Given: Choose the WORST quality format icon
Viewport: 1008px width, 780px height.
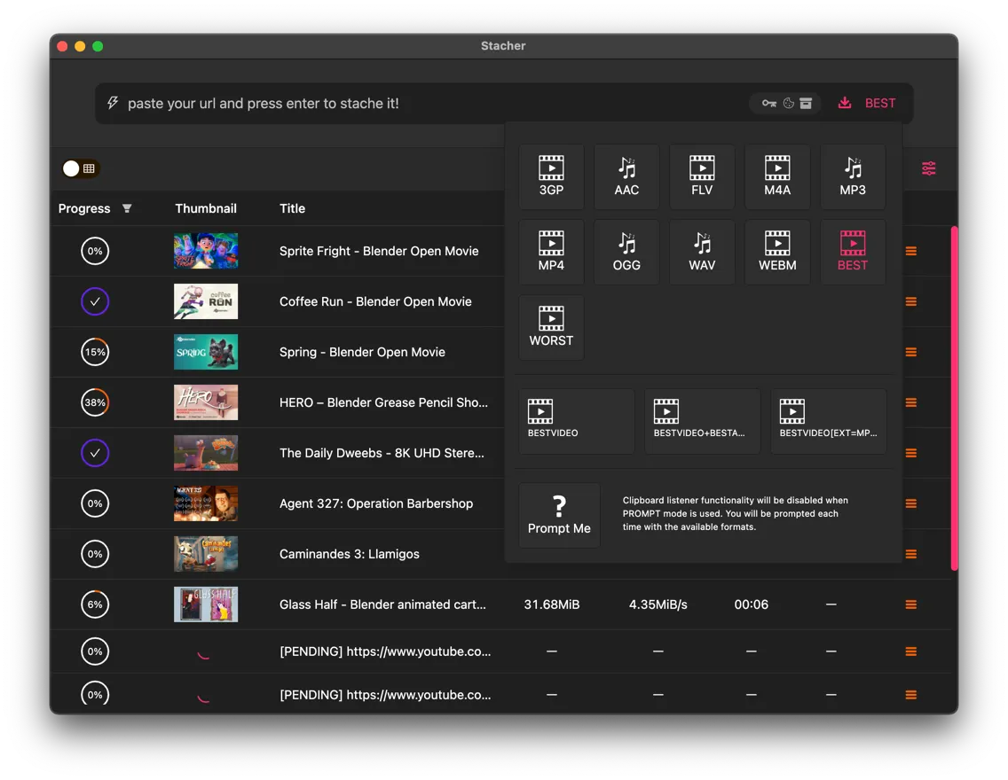Looking at the screenshot, I should 551,327.
